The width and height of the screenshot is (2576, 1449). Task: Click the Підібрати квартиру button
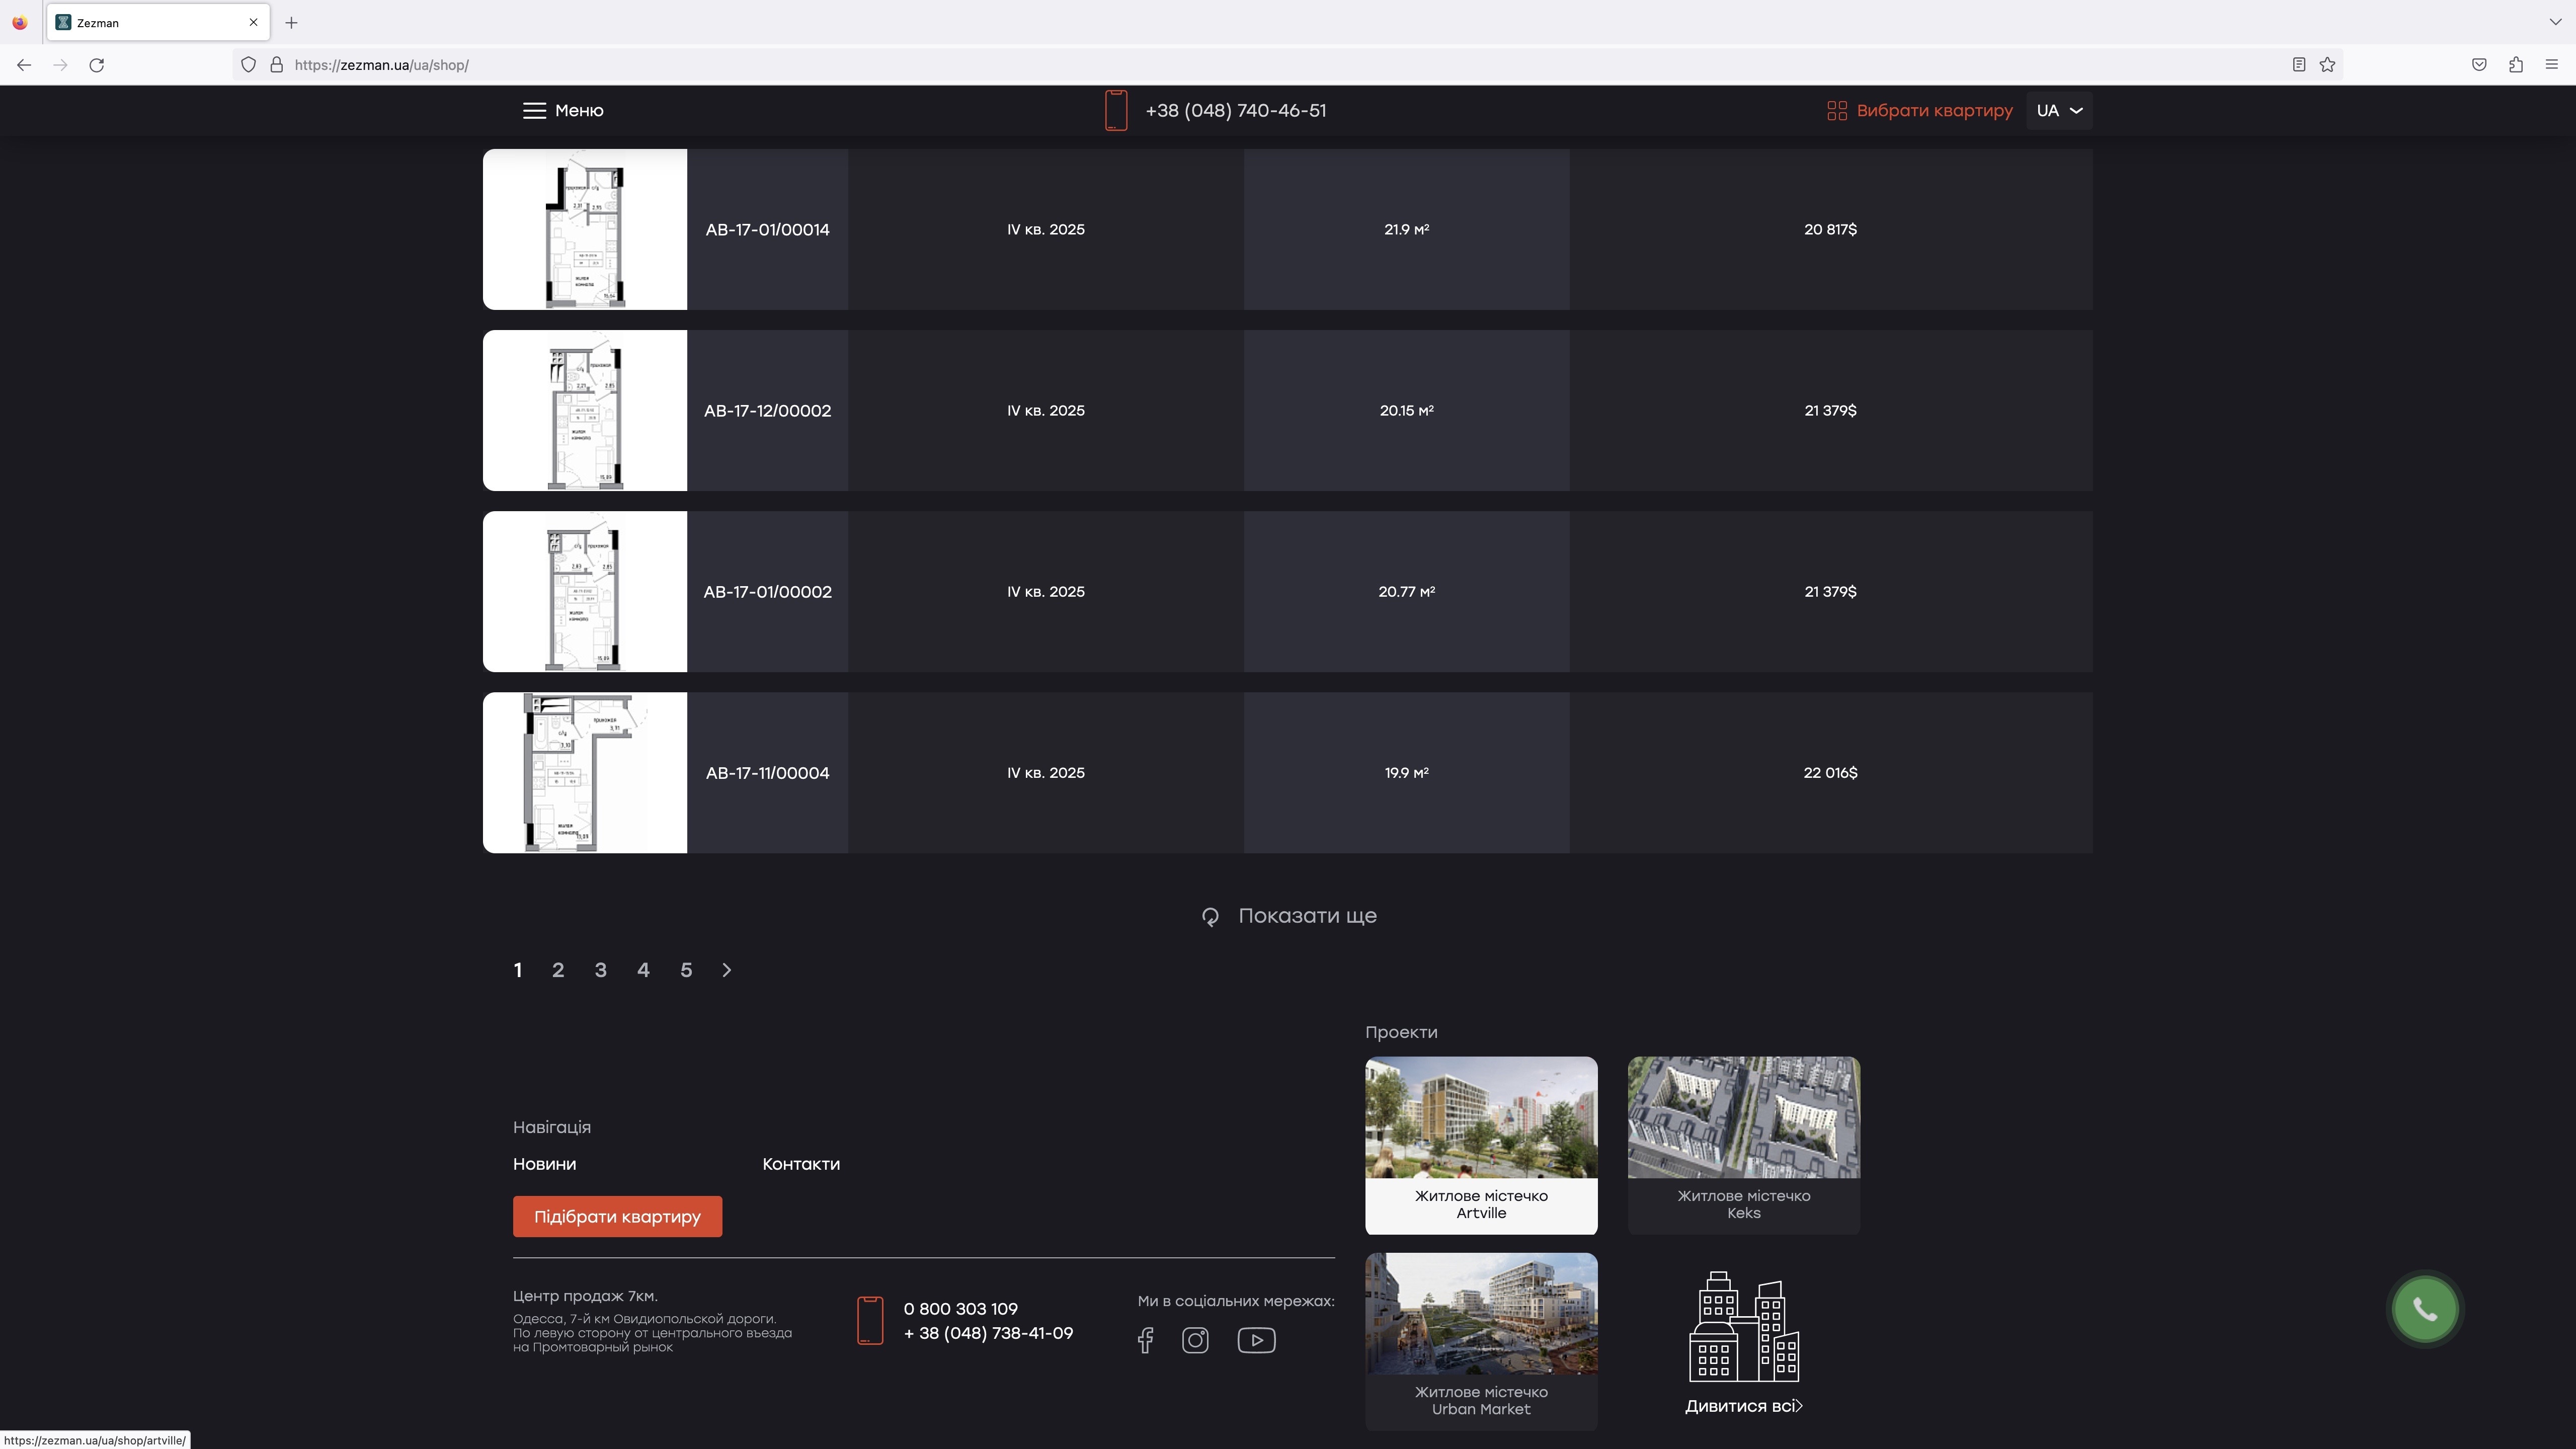[617, 1217]
